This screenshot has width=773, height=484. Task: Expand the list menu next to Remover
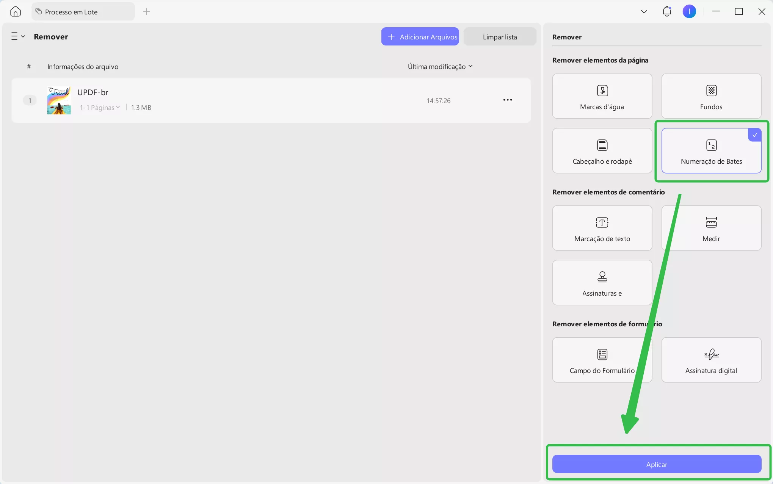(18, 37)
